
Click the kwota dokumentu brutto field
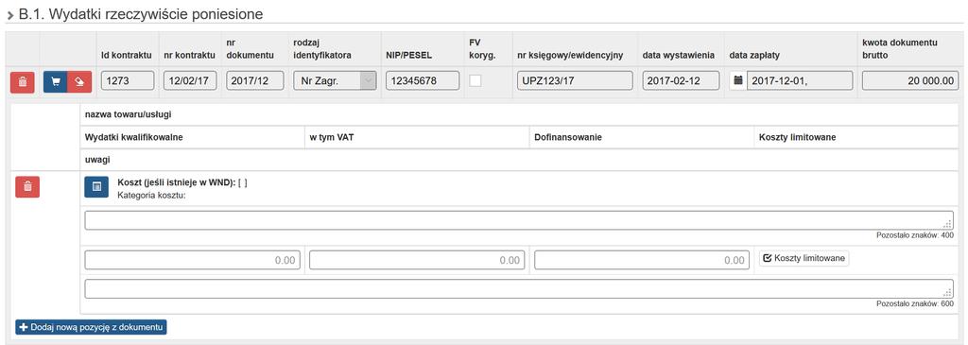(910, 81)
